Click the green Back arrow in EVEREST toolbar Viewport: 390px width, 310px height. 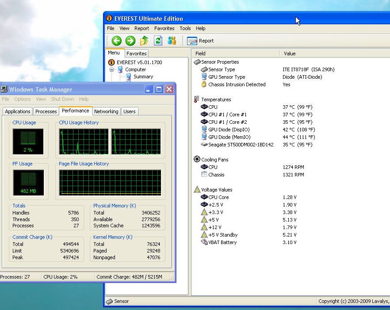tap(116, 41)
